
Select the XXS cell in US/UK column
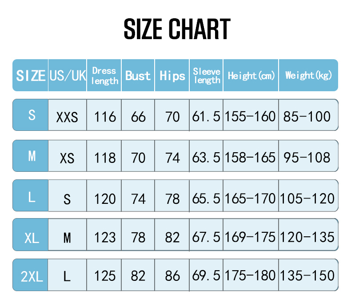pyautogui.click(x=67, y=117)
